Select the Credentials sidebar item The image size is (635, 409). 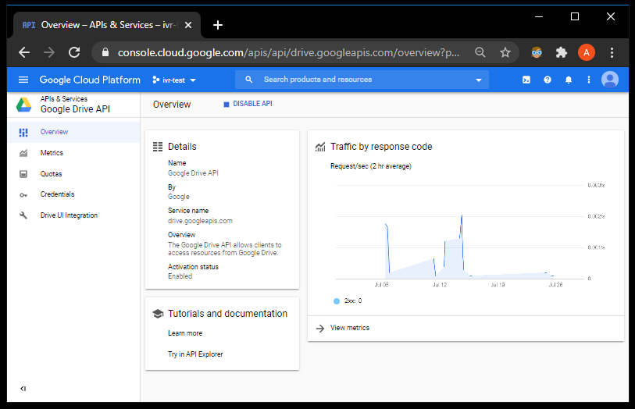click(x=73, y=194)
